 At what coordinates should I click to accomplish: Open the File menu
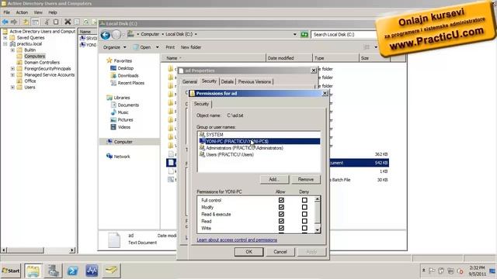(x=7, y=12)
